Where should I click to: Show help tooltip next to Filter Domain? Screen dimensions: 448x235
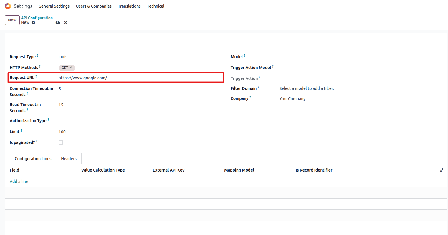pyautogui.click(x=259, y=87)
